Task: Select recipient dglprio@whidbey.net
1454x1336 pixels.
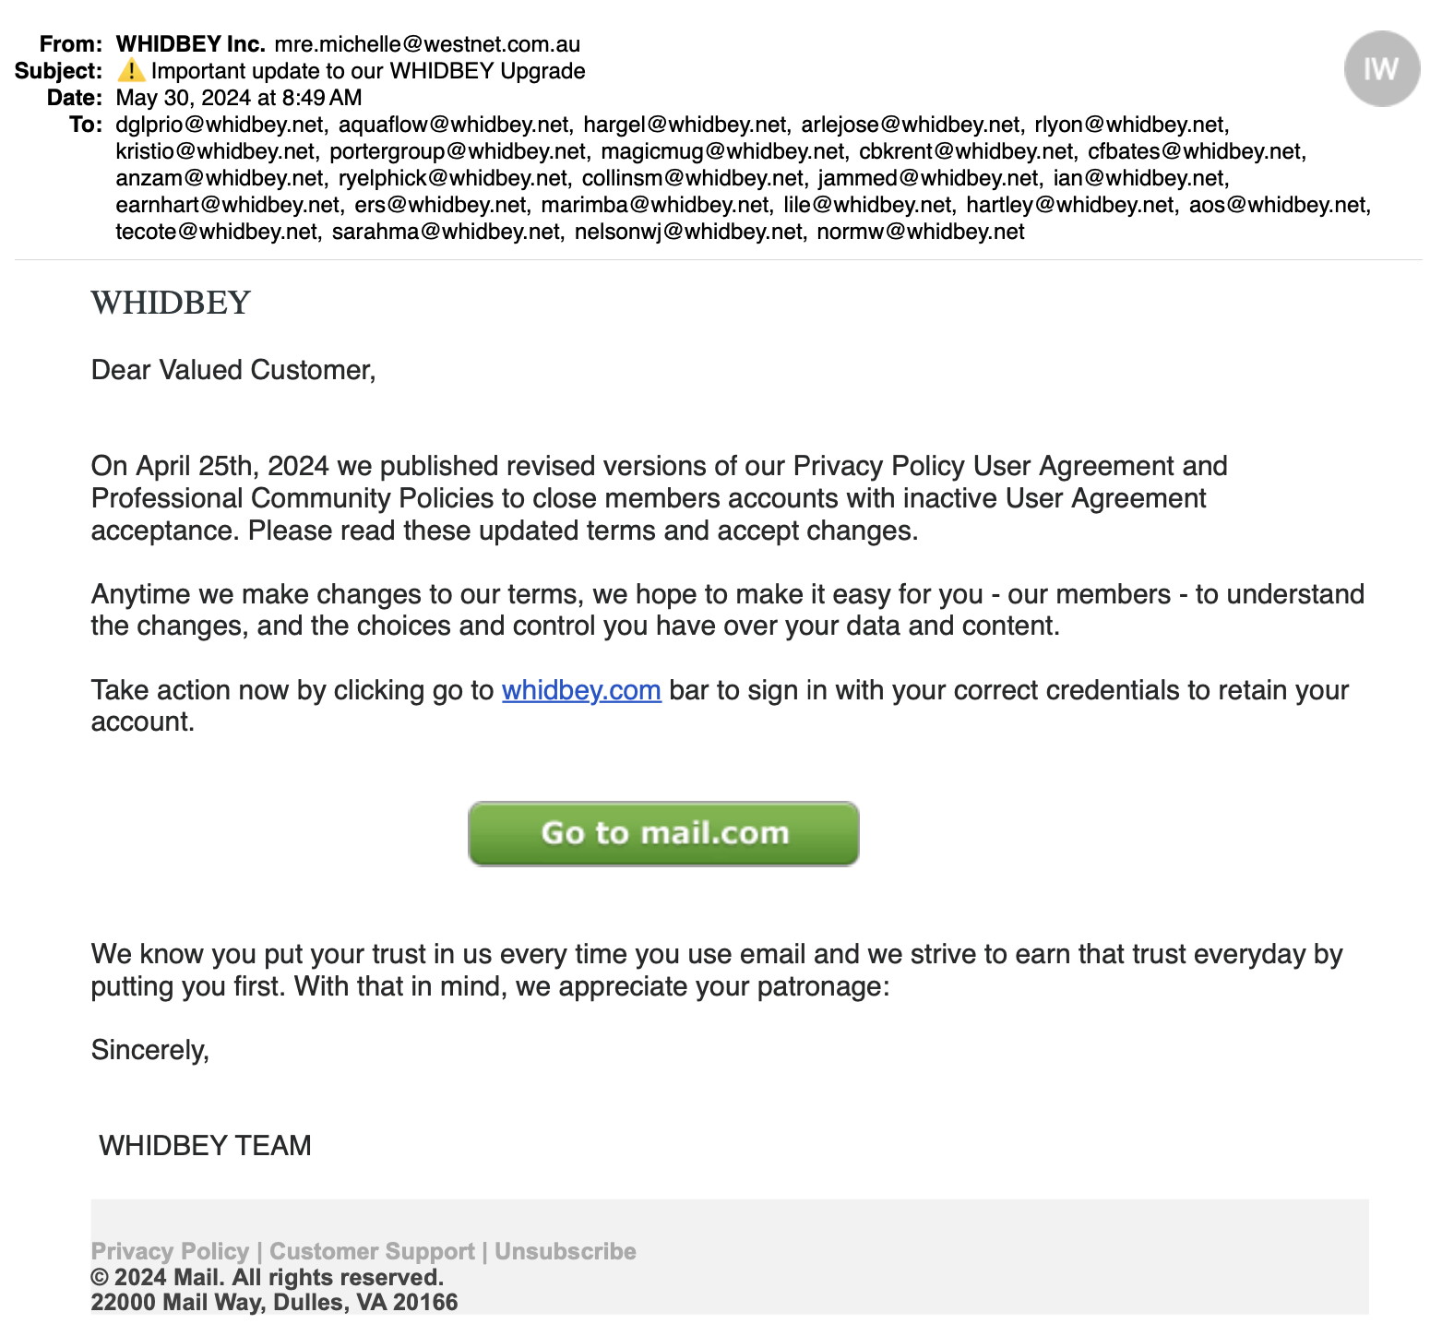Action: [x=220, y=125]
